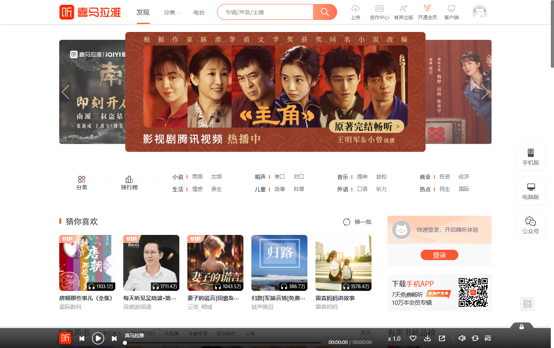Click the playback progress bar
This screenshot has height=348, width=554.
pyautogui.click(x=223, y=342)
